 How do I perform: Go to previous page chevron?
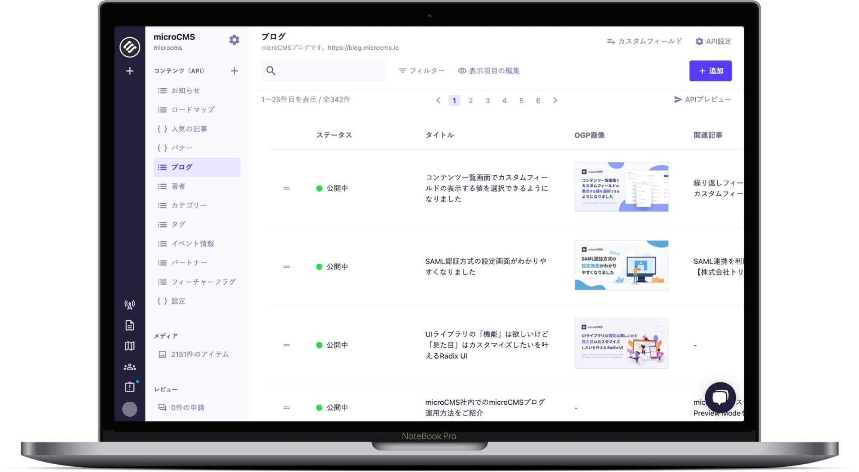[438, 100]
